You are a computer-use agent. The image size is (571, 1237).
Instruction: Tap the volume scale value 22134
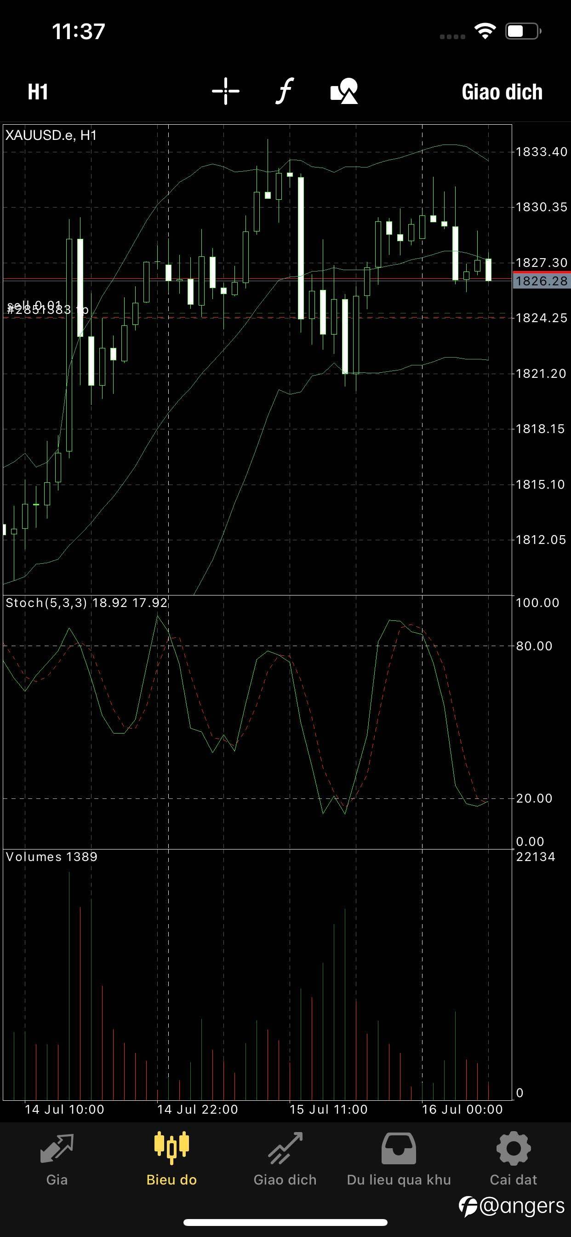click(536, 857)
